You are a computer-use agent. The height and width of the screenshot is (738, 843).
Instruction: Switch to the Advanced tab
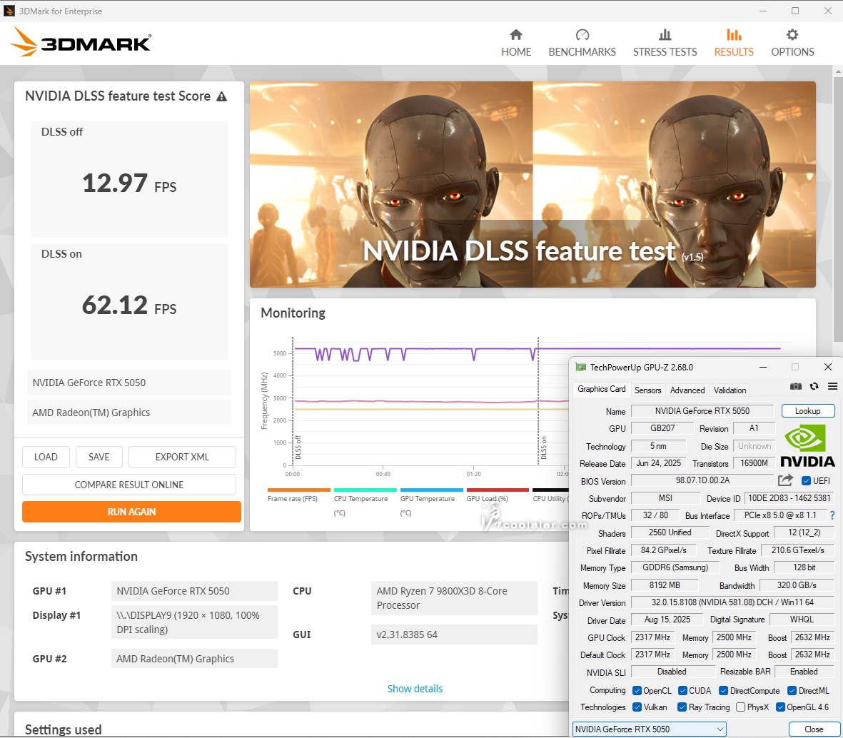[687, 390]
